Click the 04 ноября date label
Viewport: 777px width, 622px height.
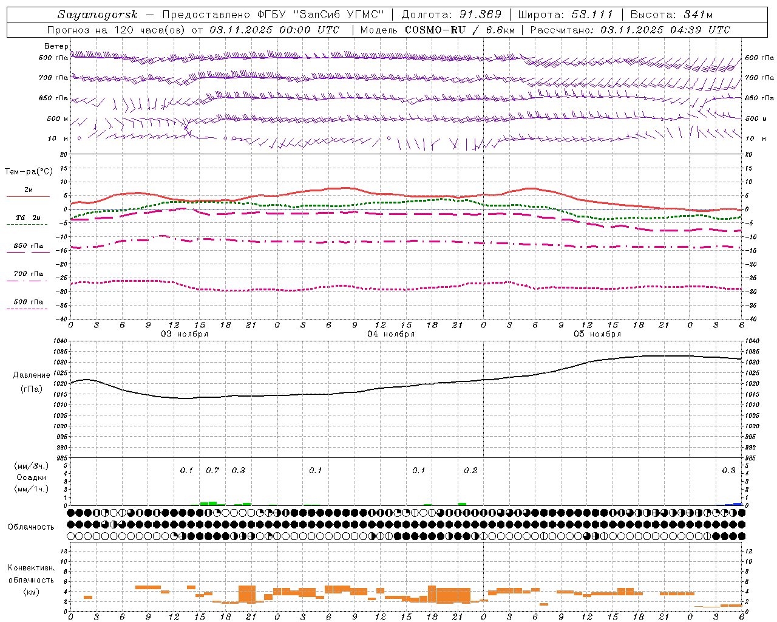pyautogui.click(x=391, y=334)
